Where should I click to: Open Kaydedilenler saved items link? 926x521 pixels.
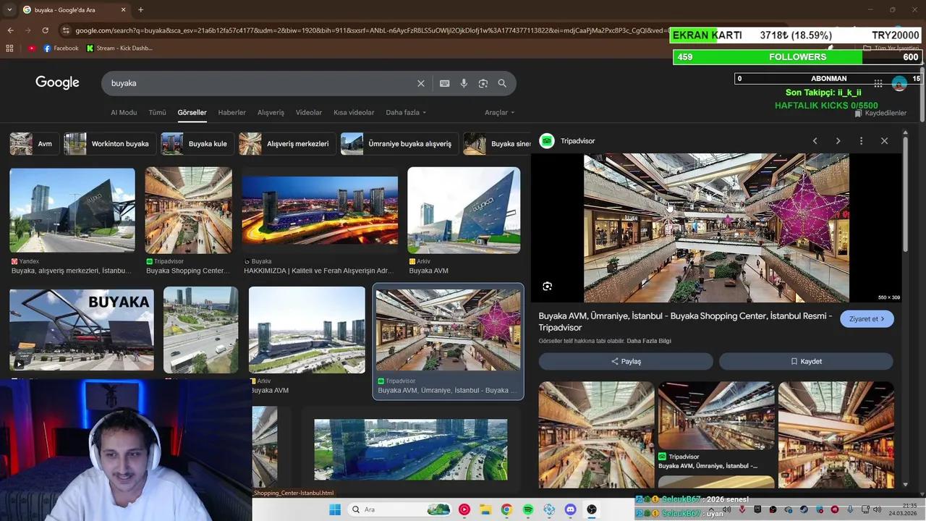(880, 113)
